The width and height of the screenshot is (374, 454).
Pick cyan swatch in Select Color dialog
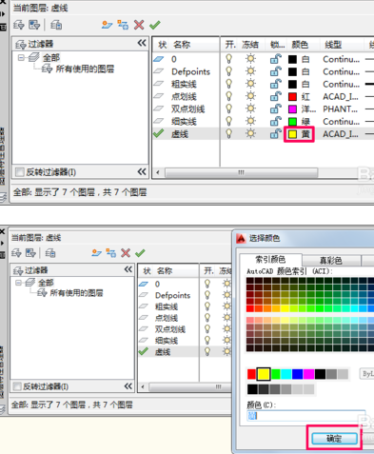pos(286,374)
